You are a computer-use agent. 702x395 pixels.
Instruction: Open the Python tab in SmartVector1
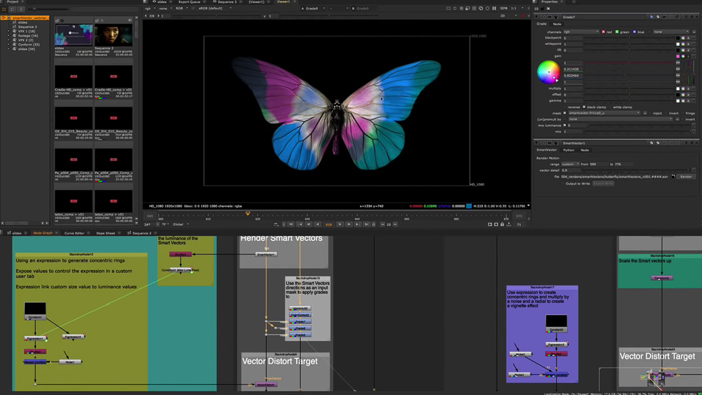tap(568, 150)
